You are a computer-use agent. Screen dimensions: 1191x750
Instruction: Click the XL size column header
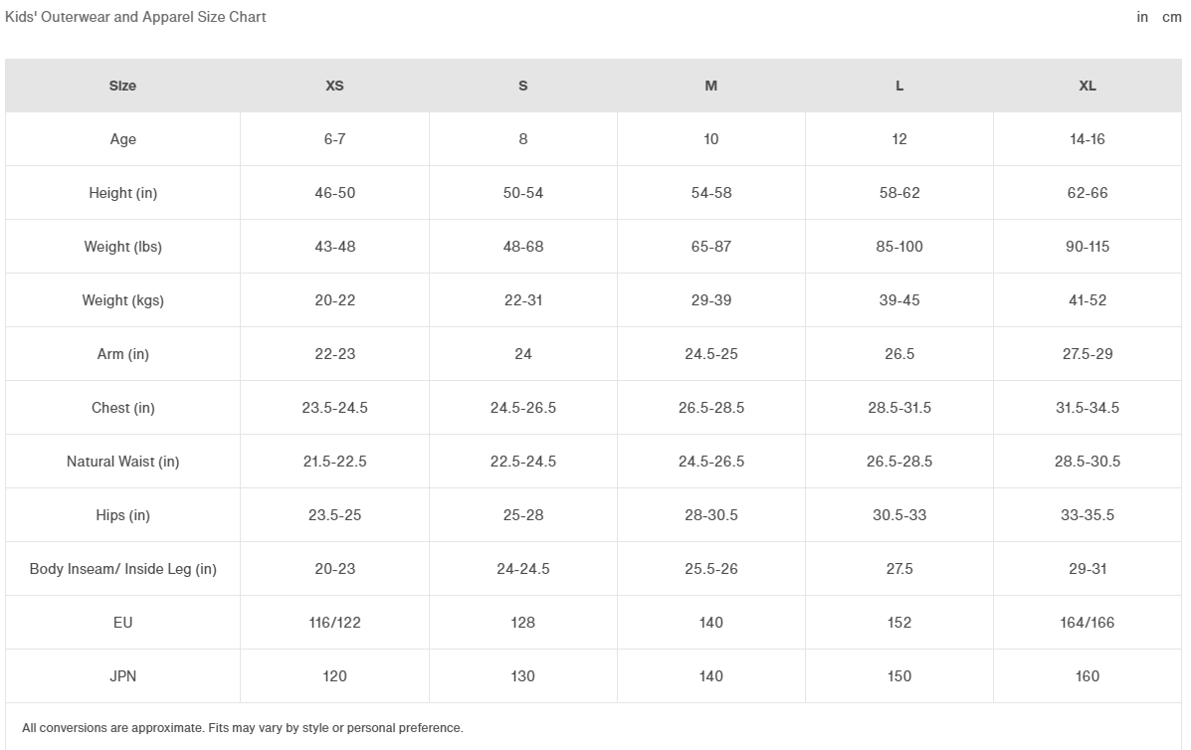click(x=1088, y=86)
